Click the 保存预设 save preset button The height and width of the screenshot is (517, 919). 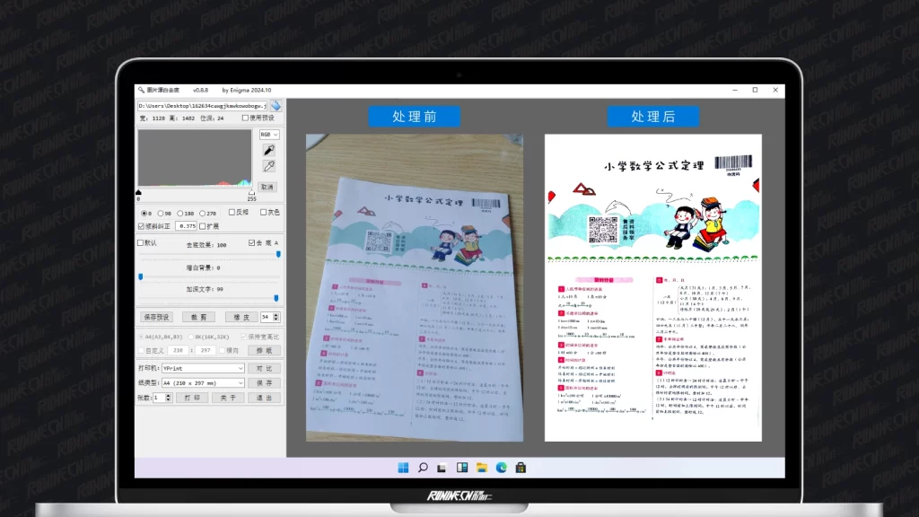tap(156, 317)
